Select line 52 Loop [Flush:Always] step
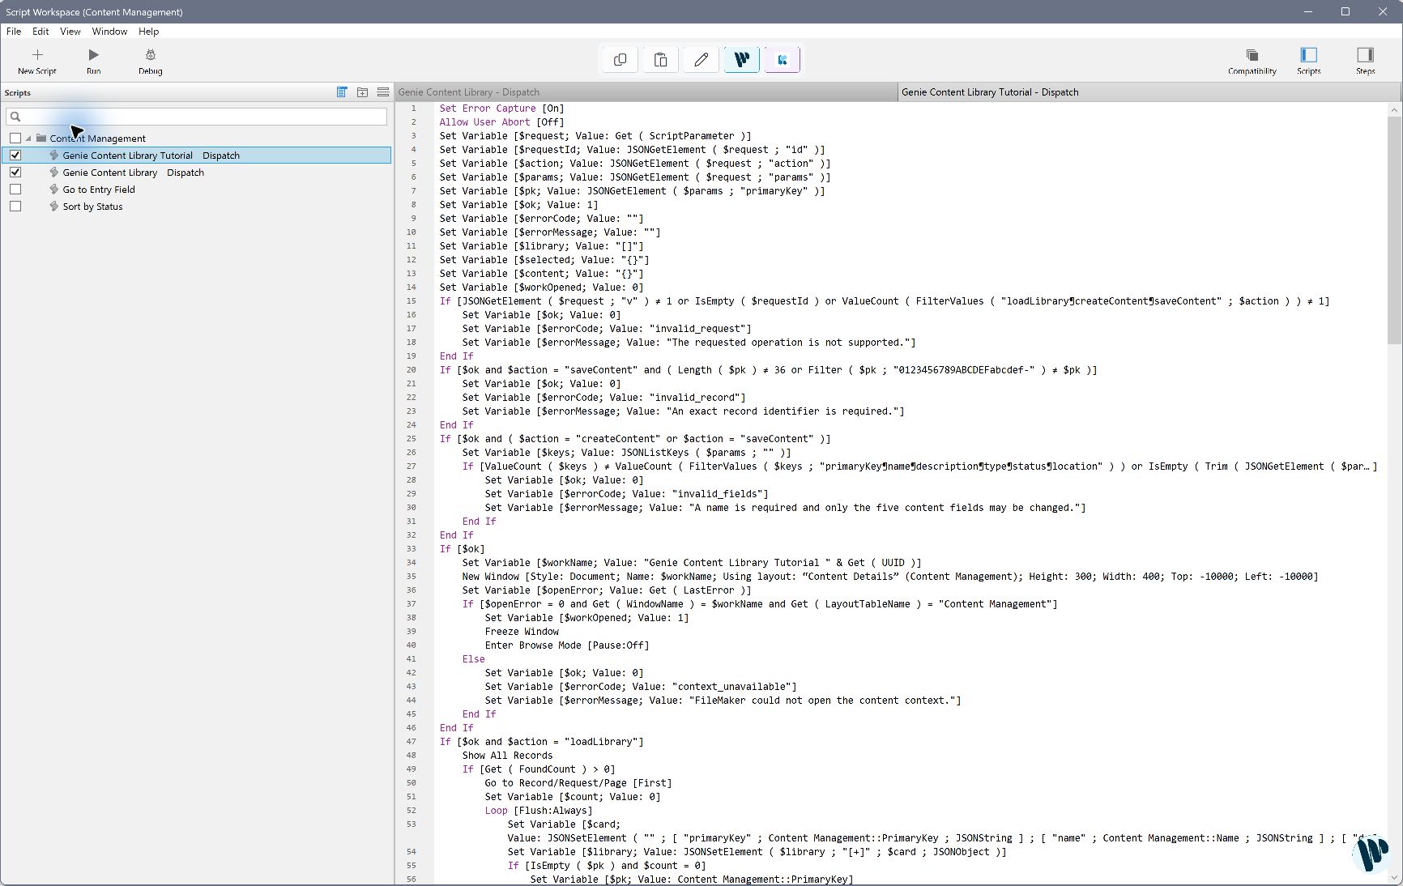Image resolution: width=1403 pixels, height=886 pixels. [x=539, y=811]
